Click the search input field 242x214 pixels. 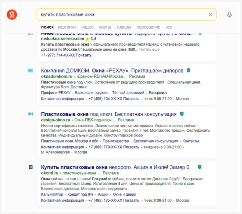point(121,14)
